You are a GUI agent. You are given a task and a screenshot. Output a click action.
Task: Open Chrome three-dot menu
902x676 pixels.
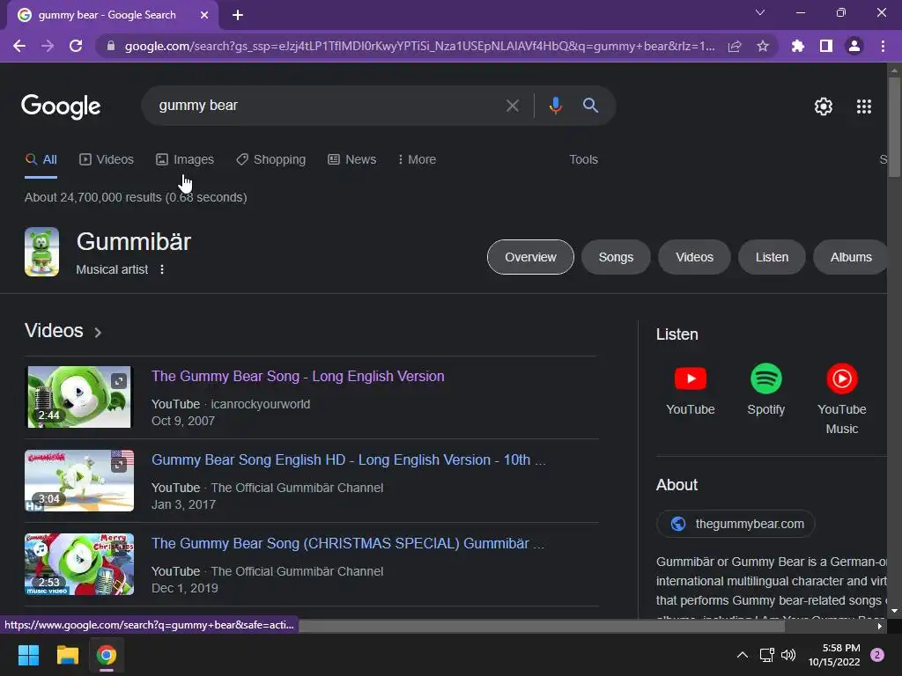click(883, 46)
